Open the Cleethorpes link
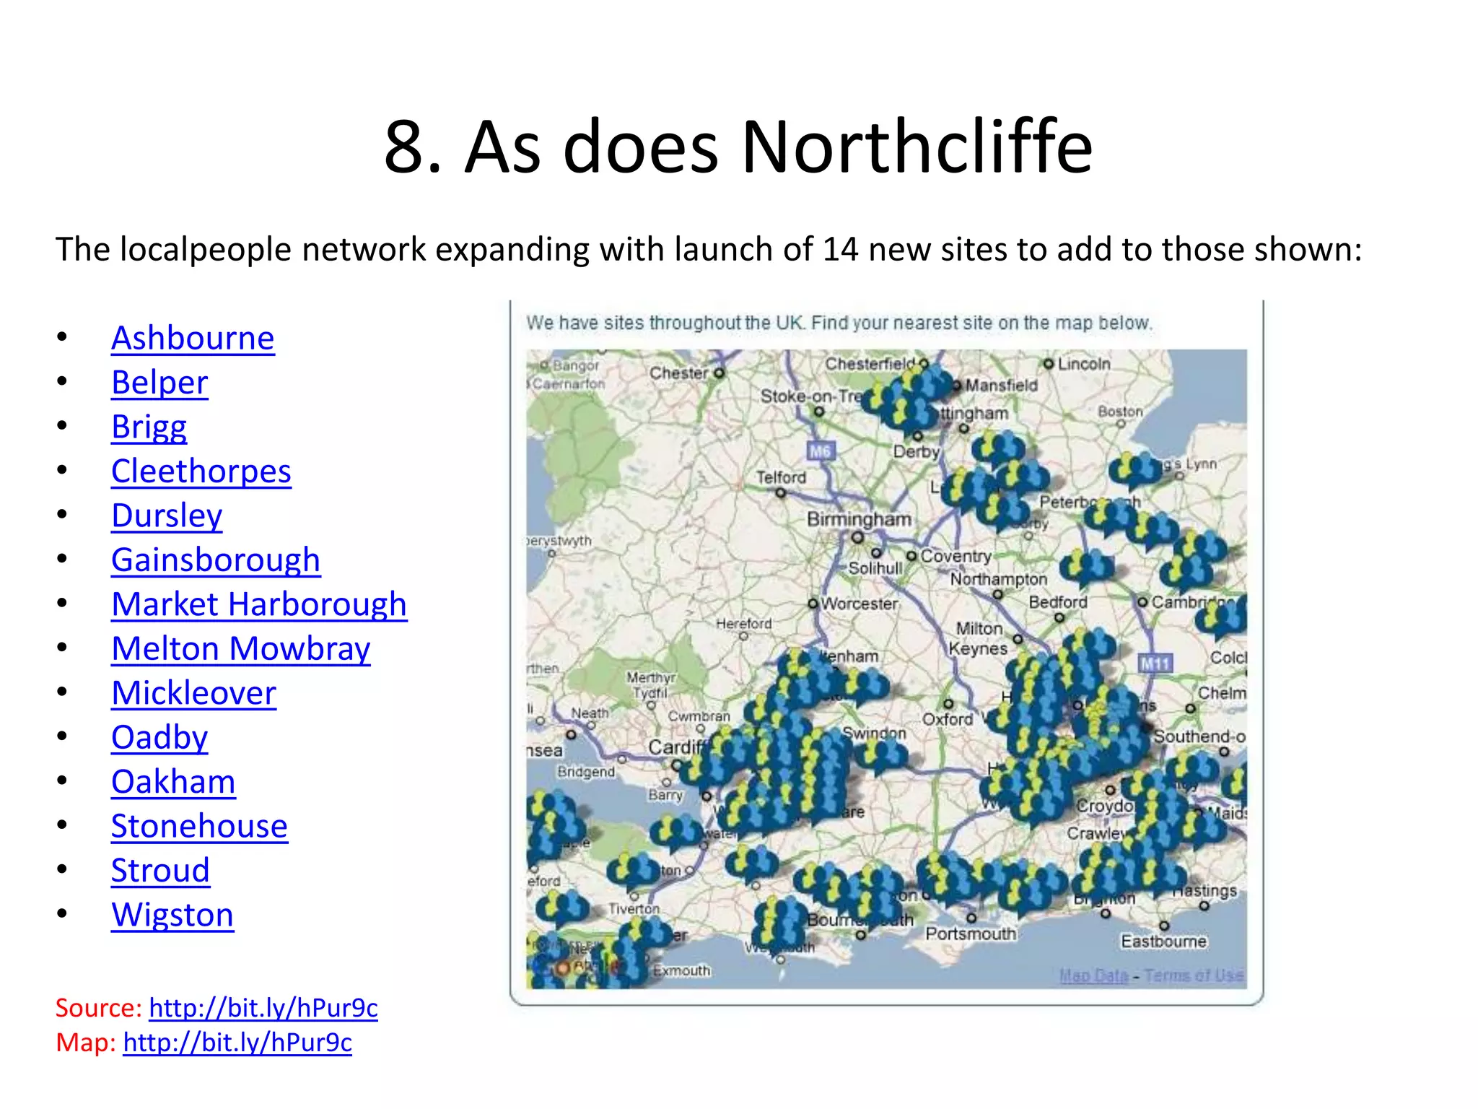This screenshot has width=1478, height=1109. click(201, 471)
